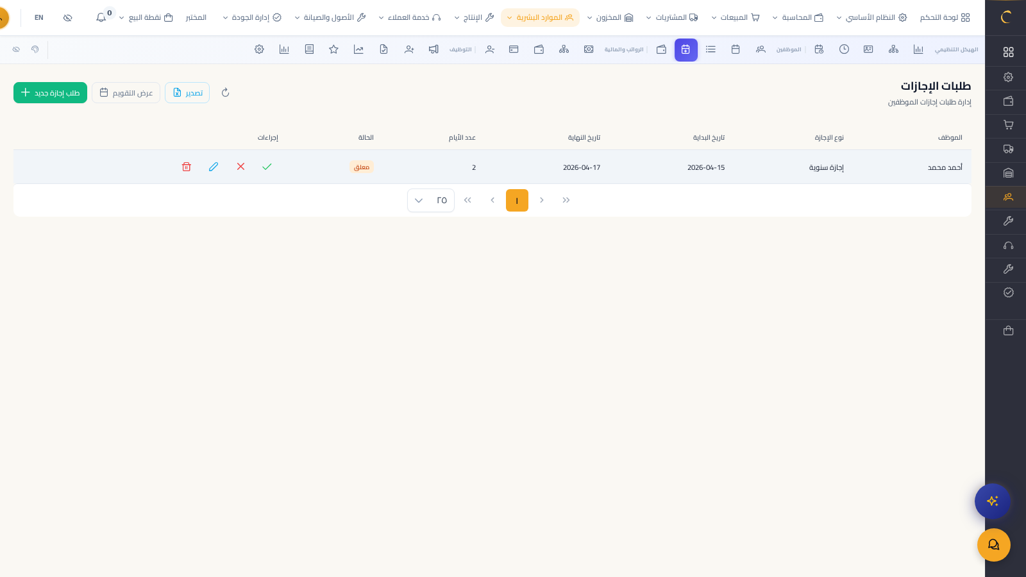1026x577 pixels.
Task: Click the عرض التقويم calendar view button
Action: tap(126, 93)
